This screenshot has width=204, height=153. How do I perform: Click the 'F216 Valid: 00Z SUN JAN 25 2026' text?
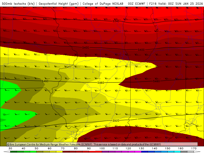[x=176, y=4]
